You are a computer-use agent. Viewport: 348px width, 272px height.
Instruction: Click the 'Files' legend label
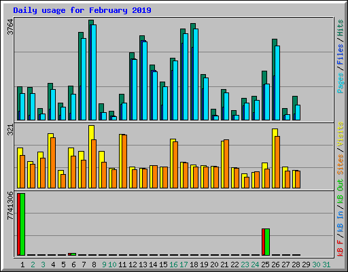[341, 54]
